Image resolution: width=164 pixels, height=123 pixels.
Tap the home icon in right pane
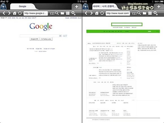click(97, 13)
